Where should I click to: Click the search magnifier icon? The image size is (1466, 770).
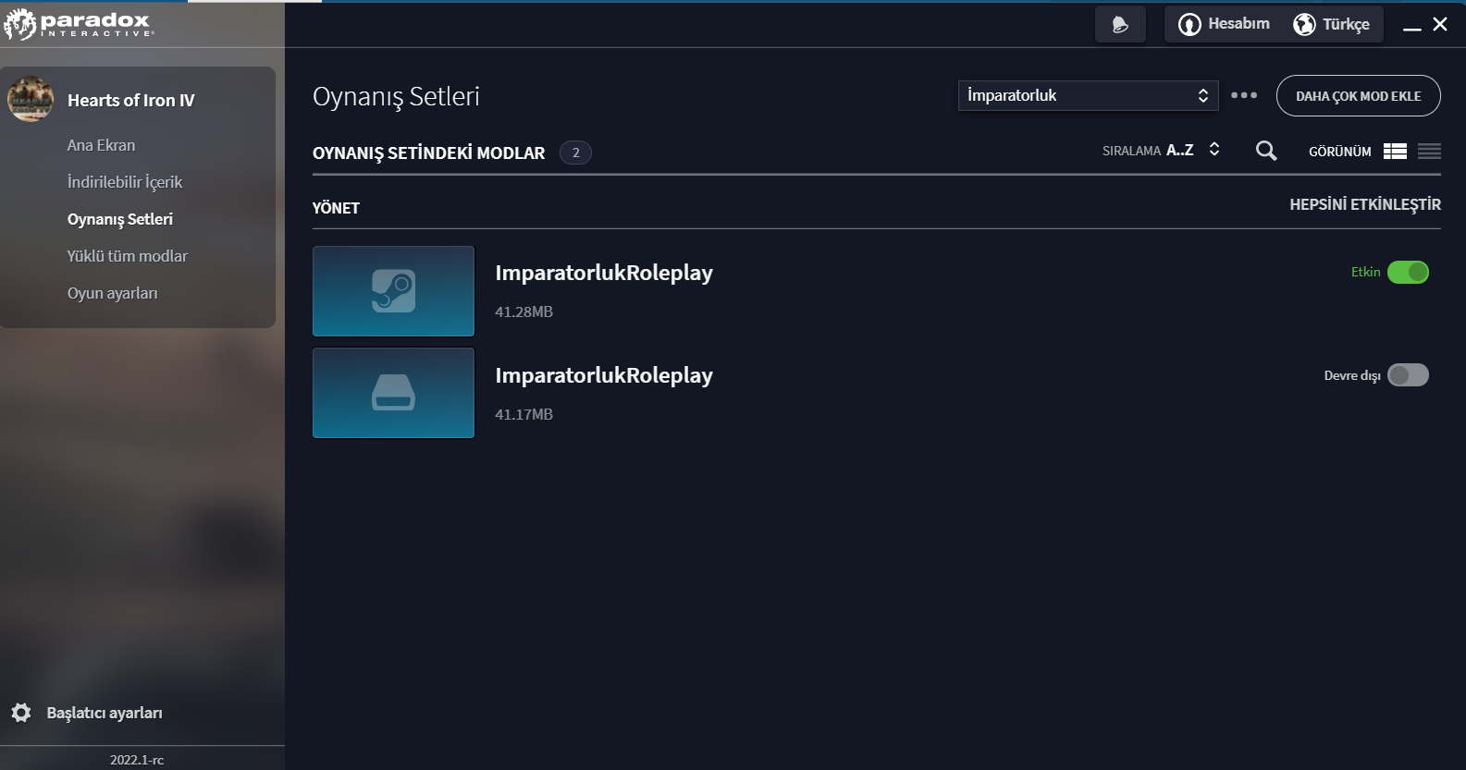[1266, 151]
